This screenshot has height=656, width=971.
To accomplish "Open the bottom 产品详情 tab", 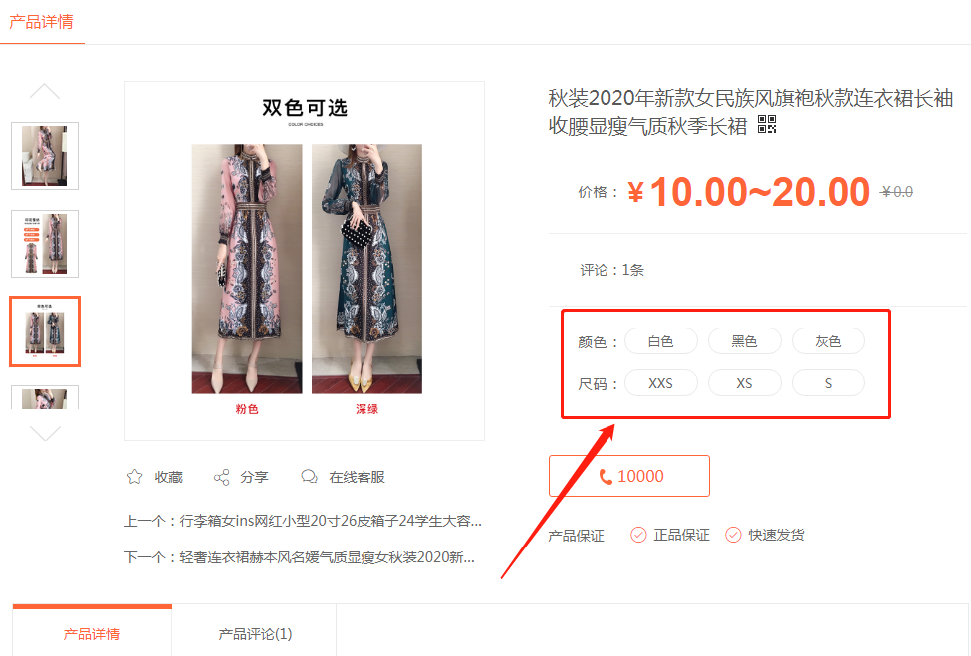I will tap(92, 634).
